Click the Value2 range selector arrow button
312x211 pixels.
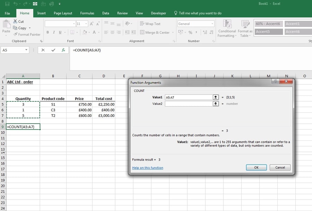pos(216,104)
